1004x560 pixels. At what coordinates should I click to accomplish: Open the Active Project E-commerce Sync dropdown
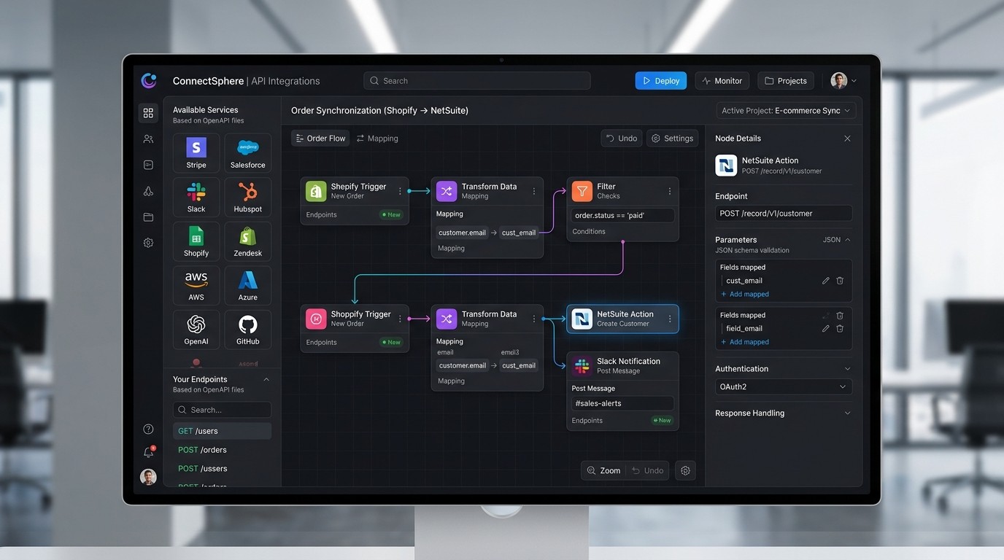(x=784, y=110)
